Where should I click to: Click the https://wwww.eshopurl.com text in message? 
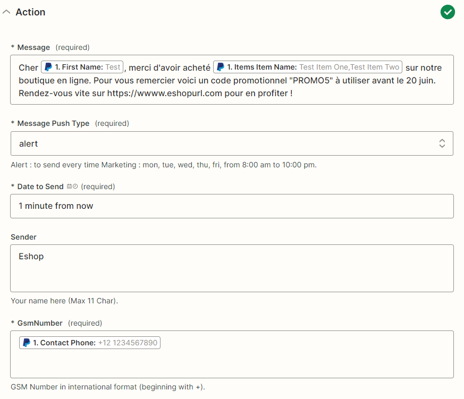(x=165, y=93)
